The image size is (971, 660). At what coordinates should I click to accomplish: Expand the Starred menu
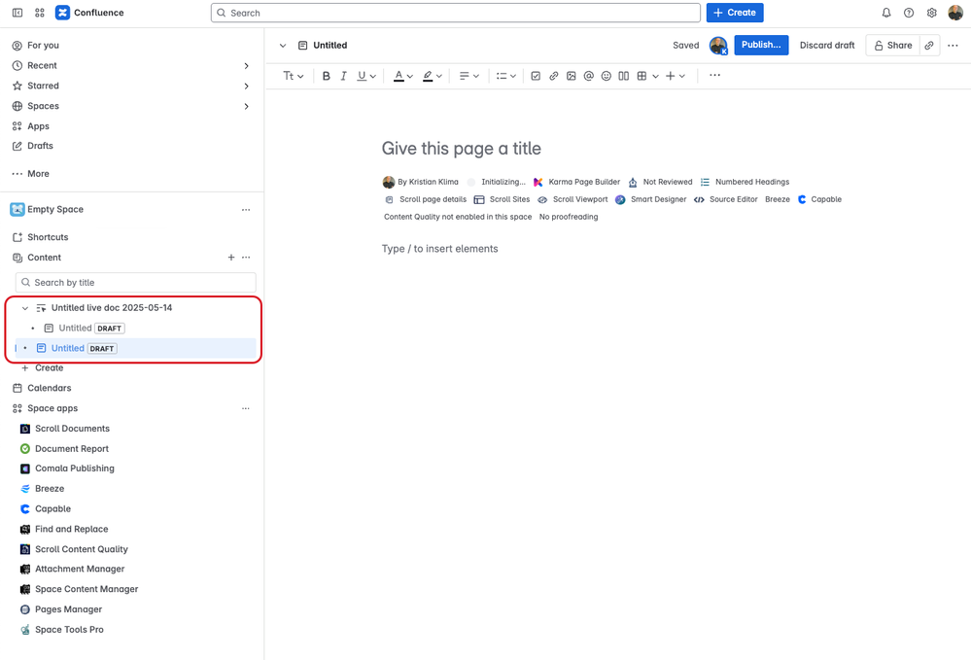tap(247, 87)
